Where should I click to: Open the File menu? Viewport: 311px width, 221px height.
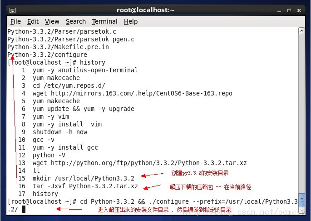click(15, 21)
